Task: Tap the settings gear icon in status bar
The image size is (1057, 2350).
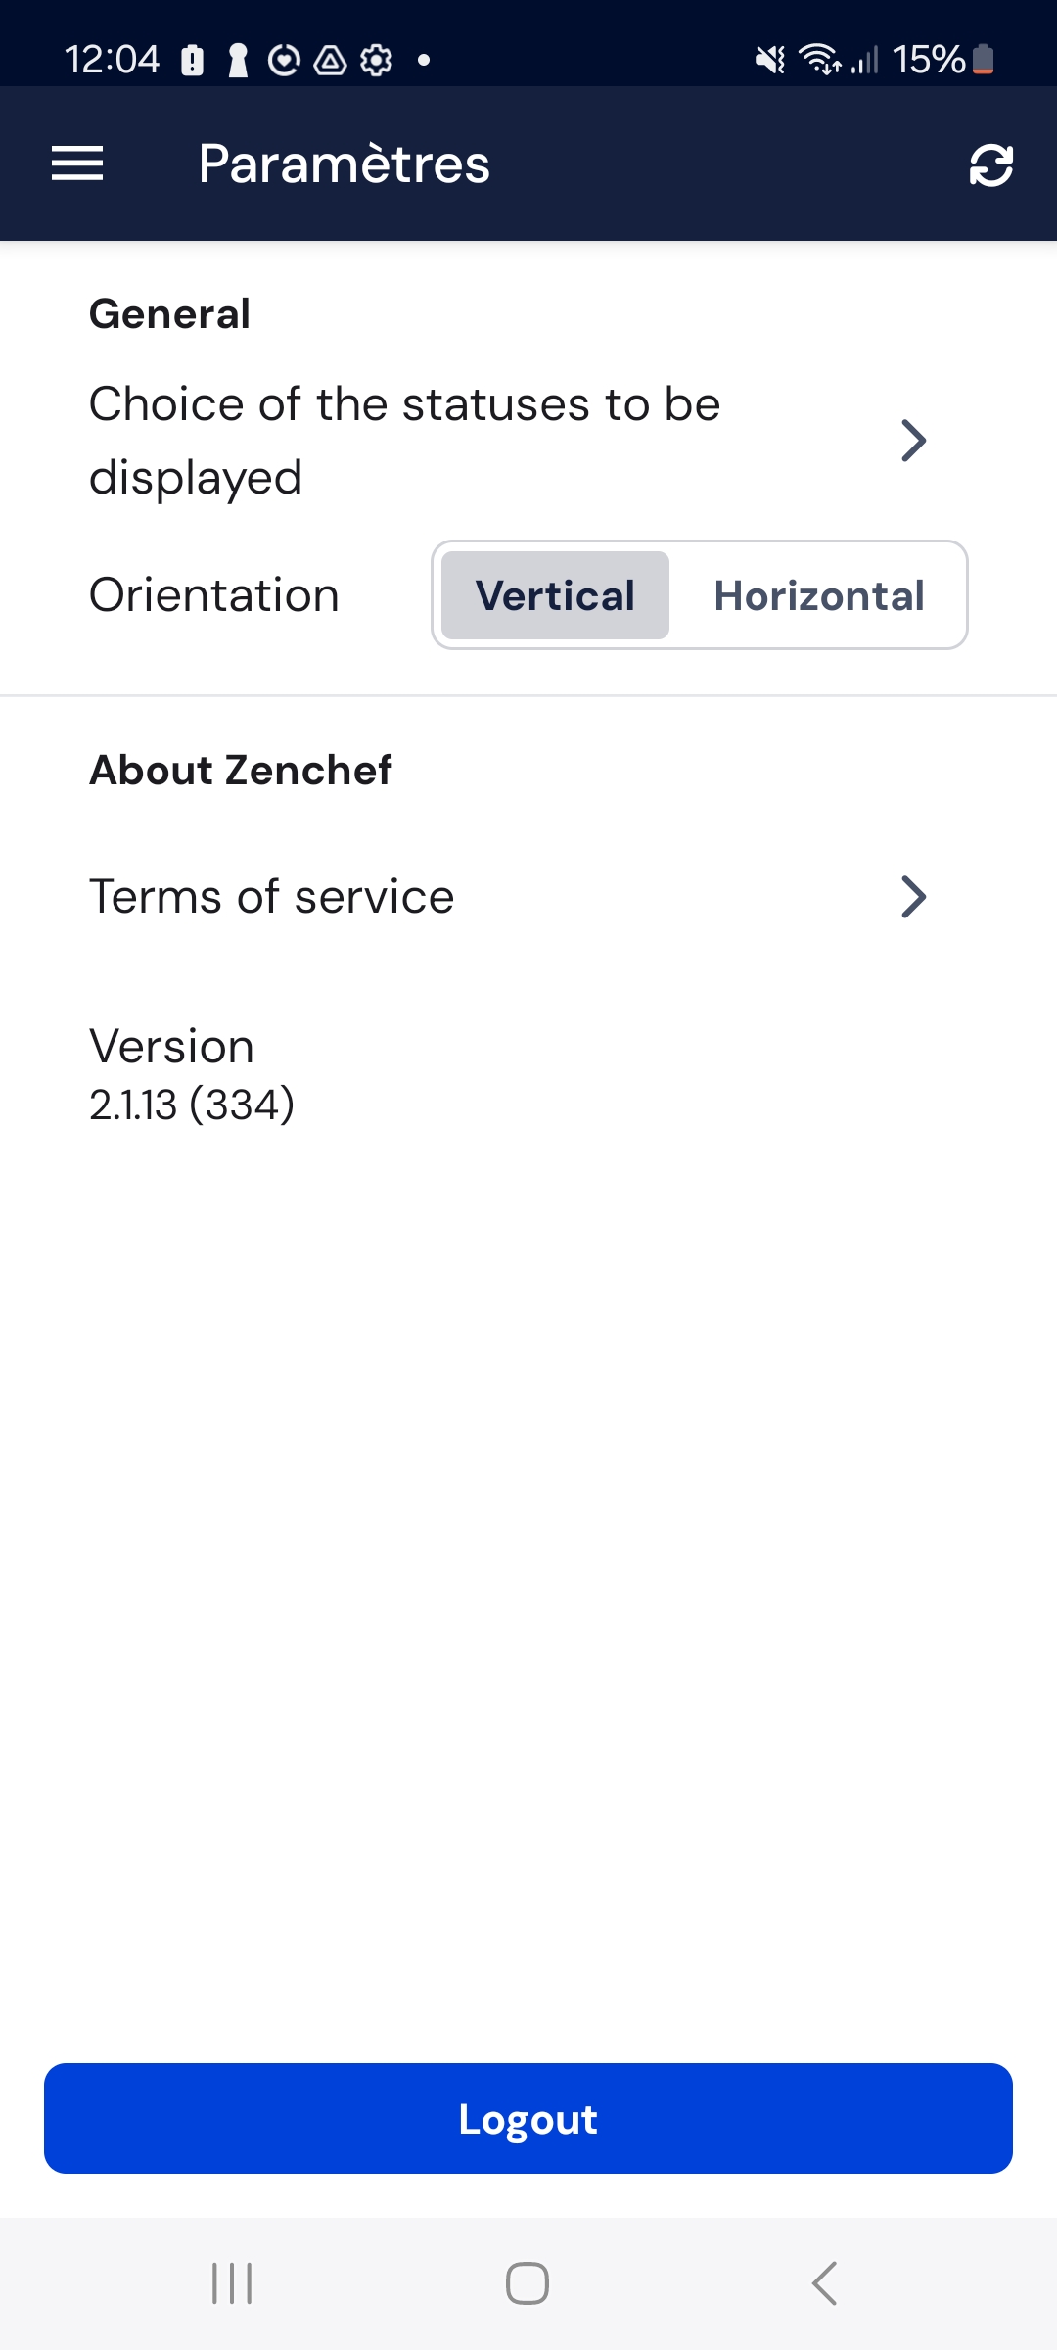Action: point(376,61)
